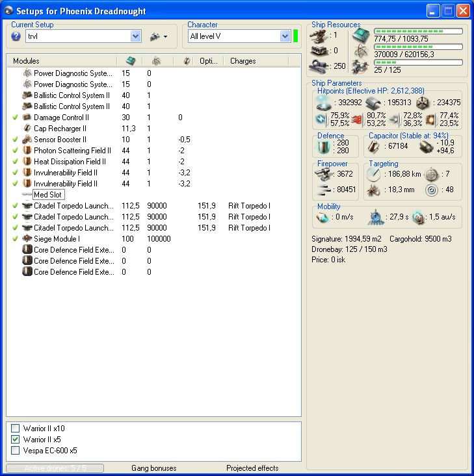Click the armor hitpoints icon
Viewport: 474px width, 476px height.
tap(373, 103)
